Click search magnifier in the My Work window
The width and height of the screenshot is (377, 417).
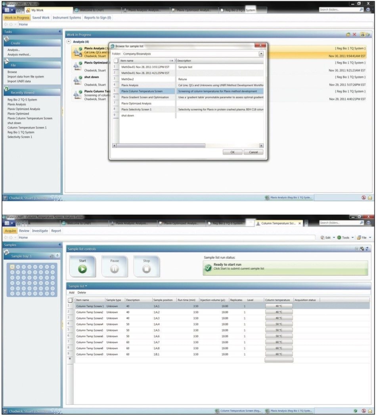(361, 10)
